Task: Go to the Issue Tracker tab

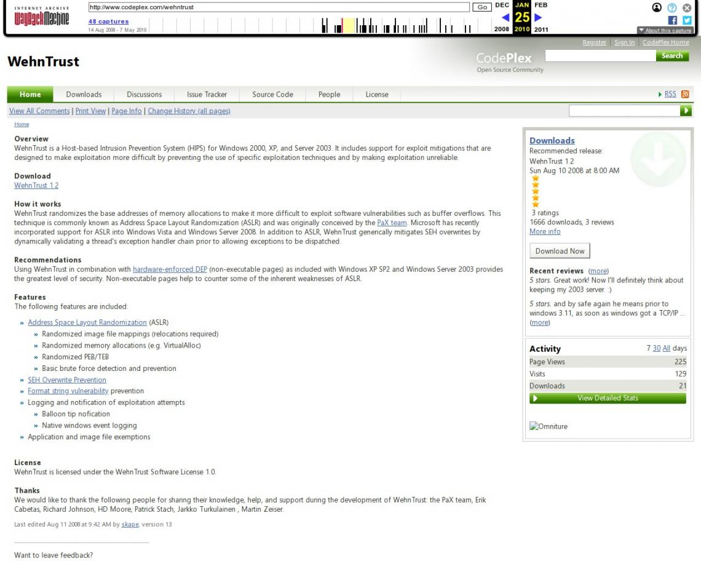Action: click(x=207, y=94)
